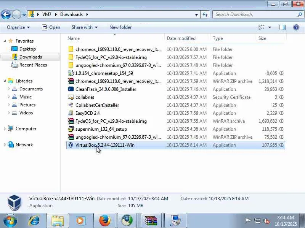Screen dimensions: 305x228
Task: Click VirtualBox thumbnail in details pane
Action: pos(14,203)
